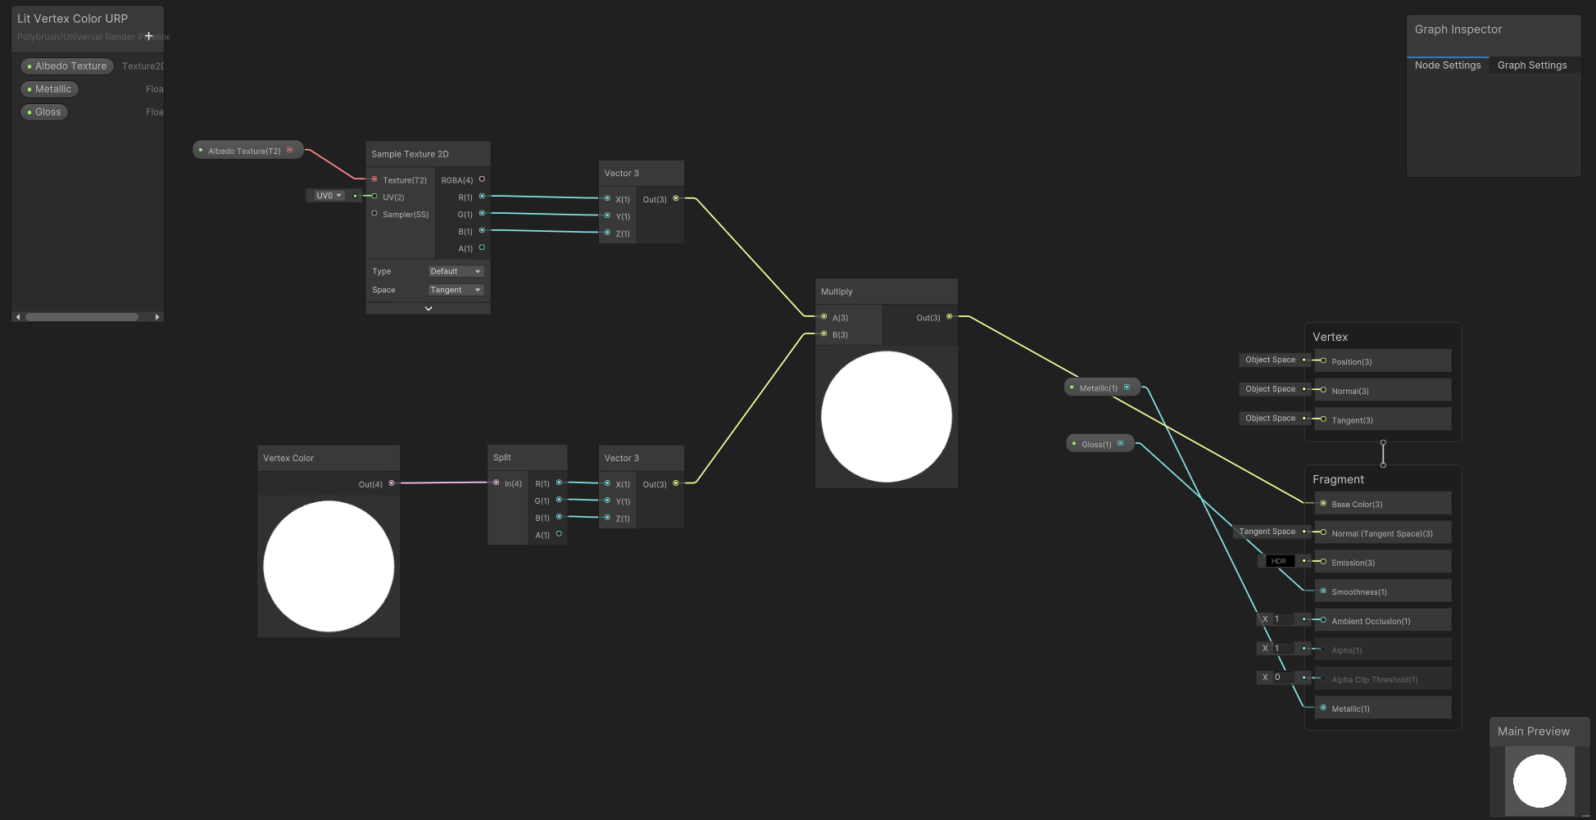Open the Type dropdown showing Default

coord(456,270)
